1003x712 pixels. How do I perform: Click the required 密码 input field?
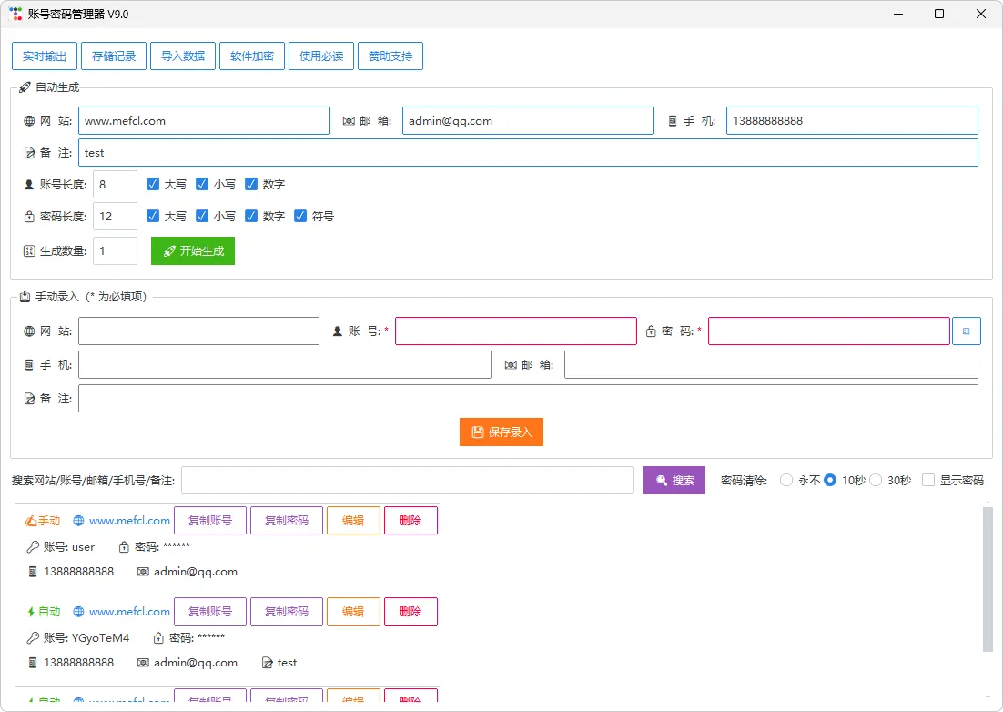(829, 331)
